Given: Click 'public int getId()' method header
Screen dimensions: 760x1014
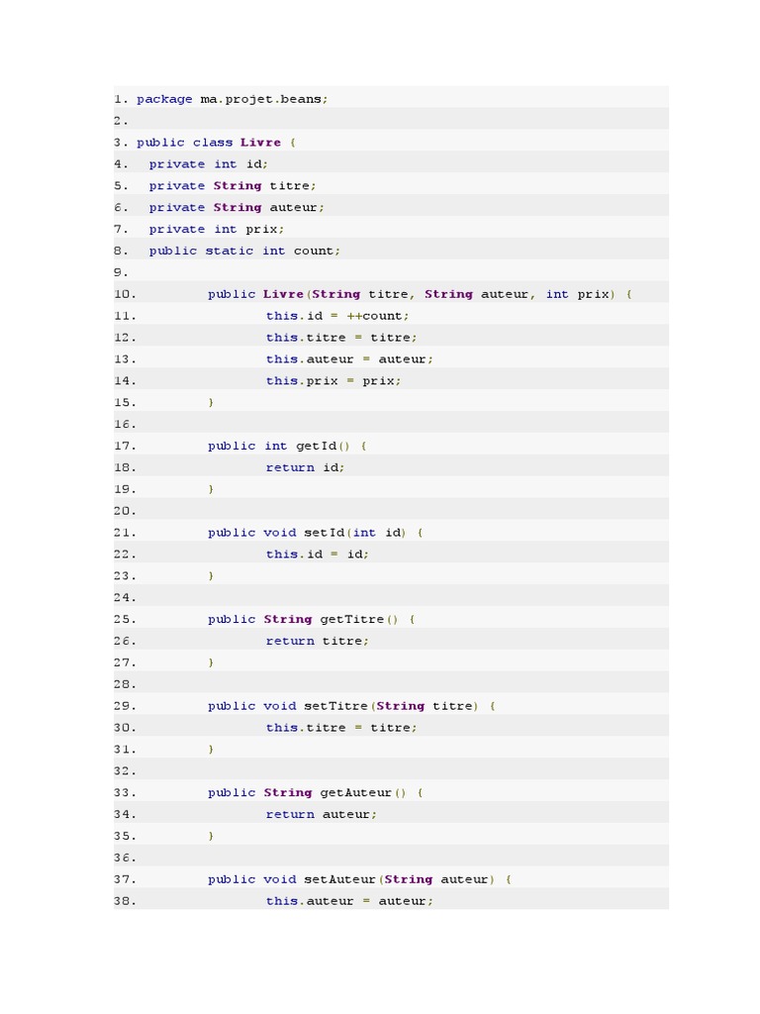Looking at the screenshot, I should coord(288,447).
